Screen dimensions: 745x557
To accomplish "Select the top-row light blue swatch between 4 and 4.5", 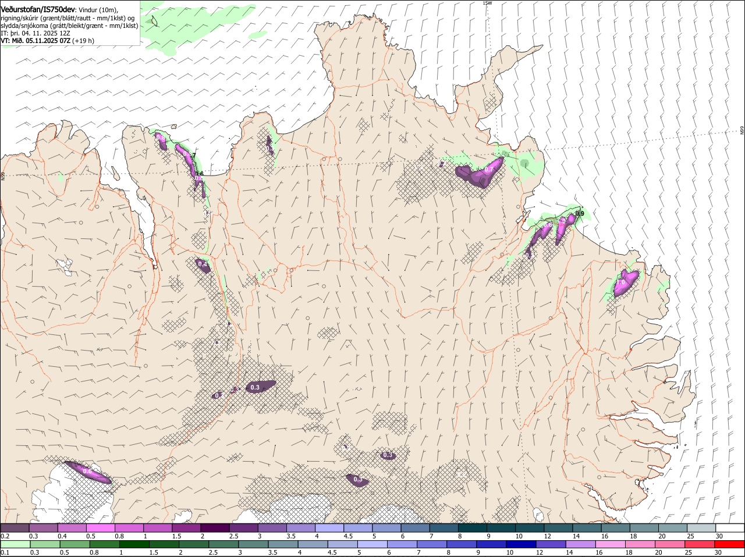I will [330, 528].
